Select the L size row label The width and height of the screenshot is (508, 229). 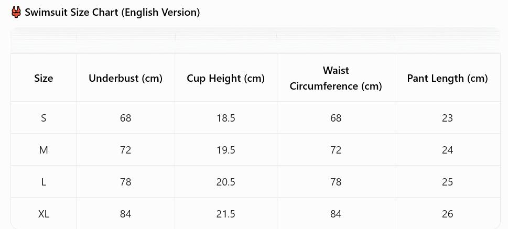(x=44, y=182)
